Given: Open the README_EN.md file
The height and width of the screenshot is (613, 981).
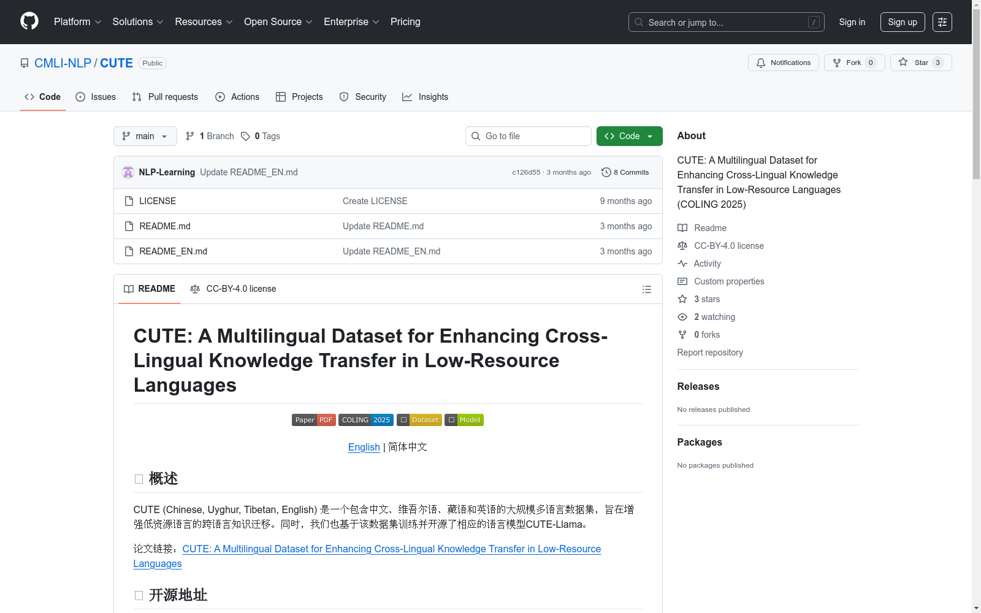Looking at the screenshot, I should pos(174,251).
